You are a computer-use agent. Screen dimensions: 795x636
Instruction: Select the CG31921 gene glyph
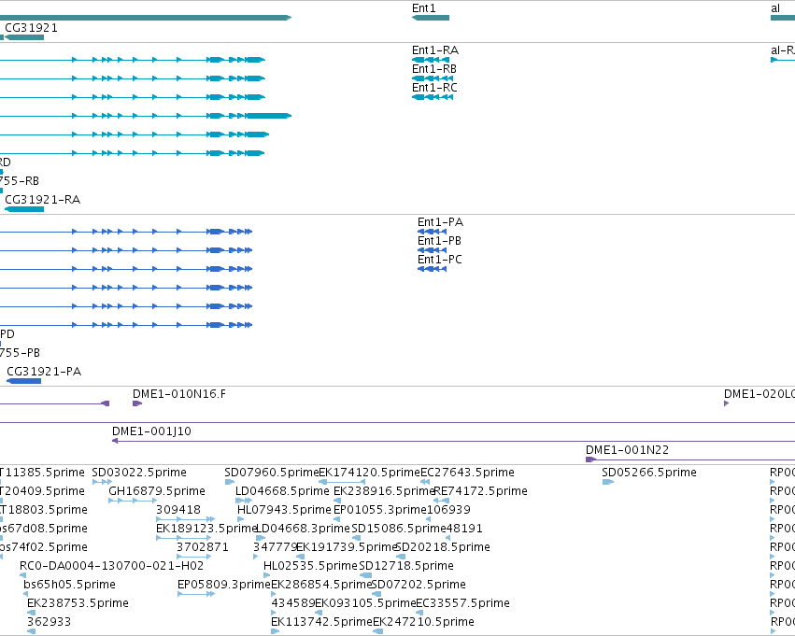[24, 37]
